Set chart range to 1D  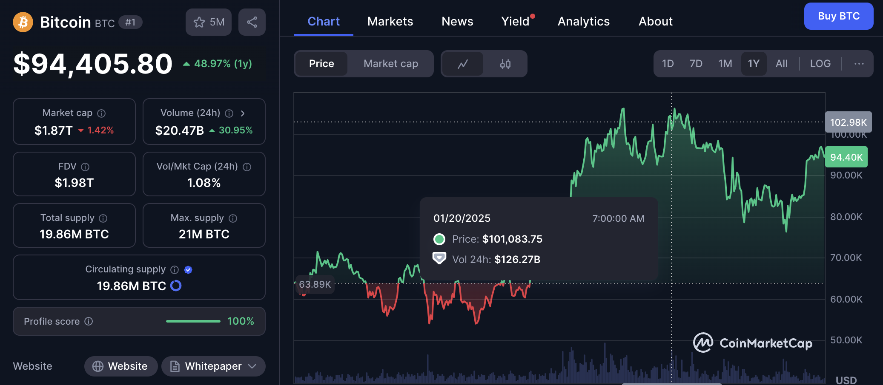click(x=668, y=64)
